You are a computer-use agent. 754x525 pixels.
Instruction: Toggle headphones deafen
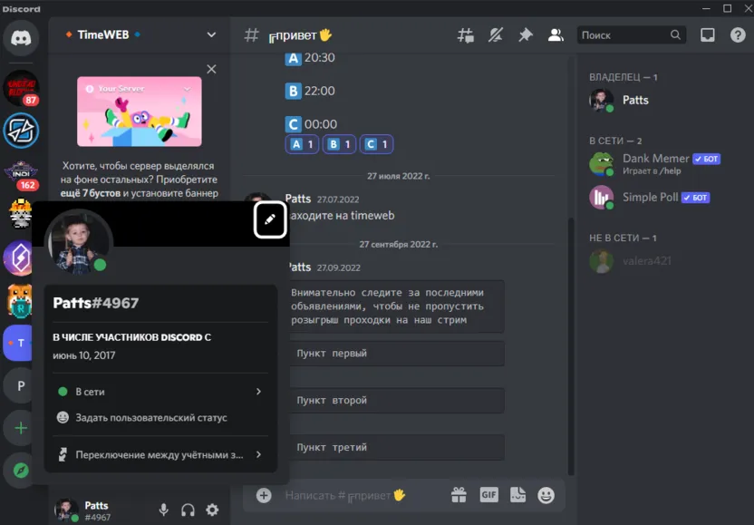pyautogui.click(x=188, y=510)
